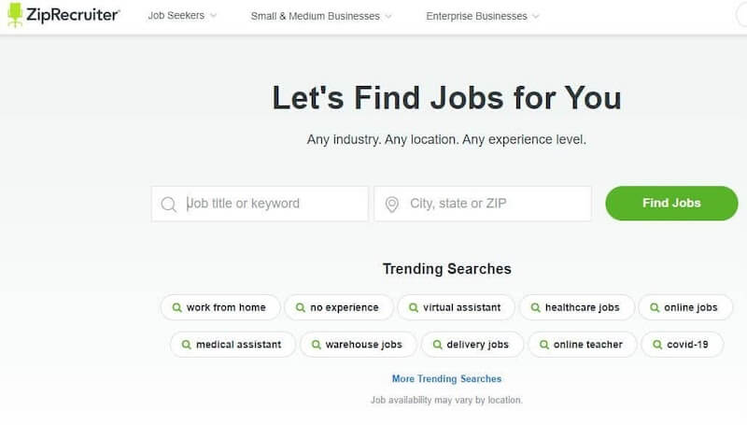Click the ZipRecruiter chair logo icon
Viewport: 747px width, 425px height.
(15, 15)
